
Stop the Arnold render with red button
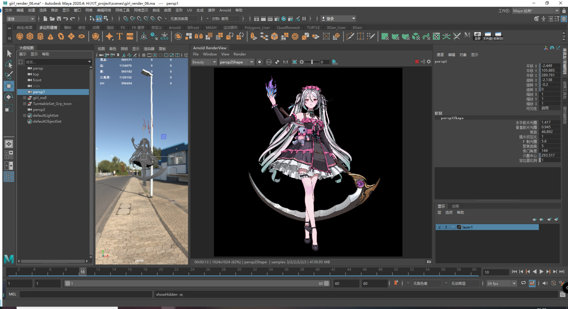point(417,62)
